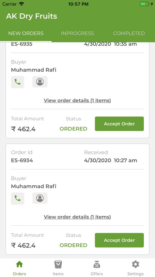Tap ORDERED status of order ES-6934

tap(73, 245)
